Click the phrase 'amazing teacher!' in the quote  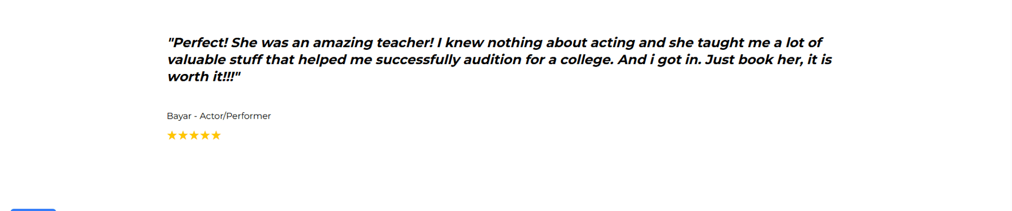(373, 43)
